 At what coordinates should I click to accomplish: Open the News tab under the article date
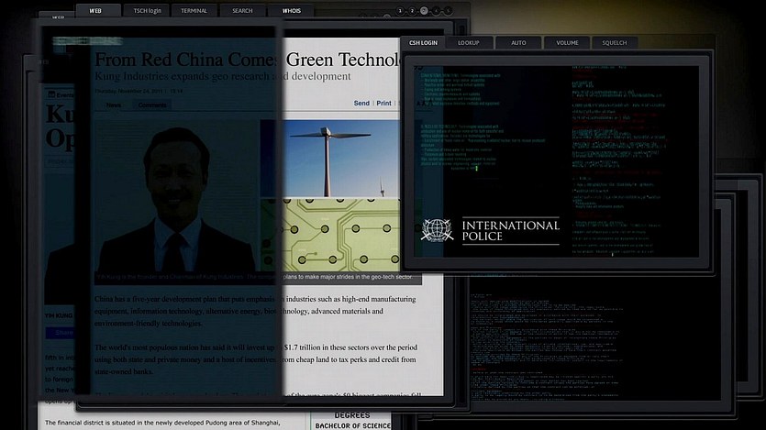(x=114, y=105)
